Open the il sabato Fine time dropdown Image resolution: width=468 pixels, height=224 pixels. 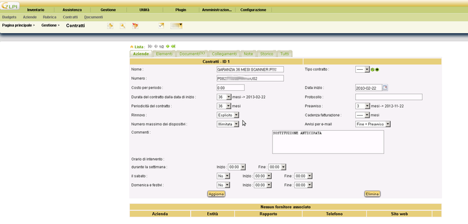tap(303, 176)
